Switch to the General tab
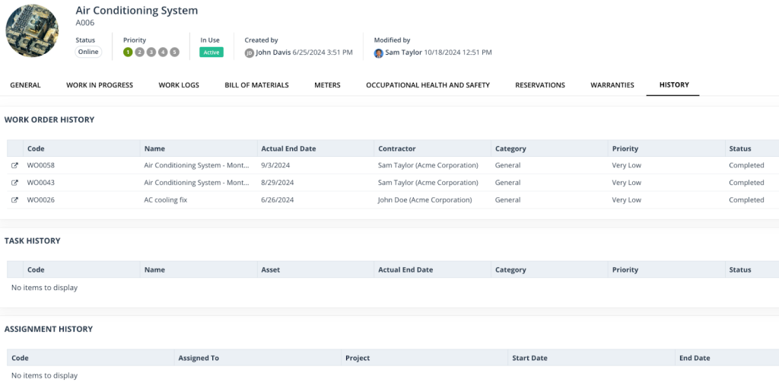The width and height of the screenshot is (779, 389). coord(25,85)
